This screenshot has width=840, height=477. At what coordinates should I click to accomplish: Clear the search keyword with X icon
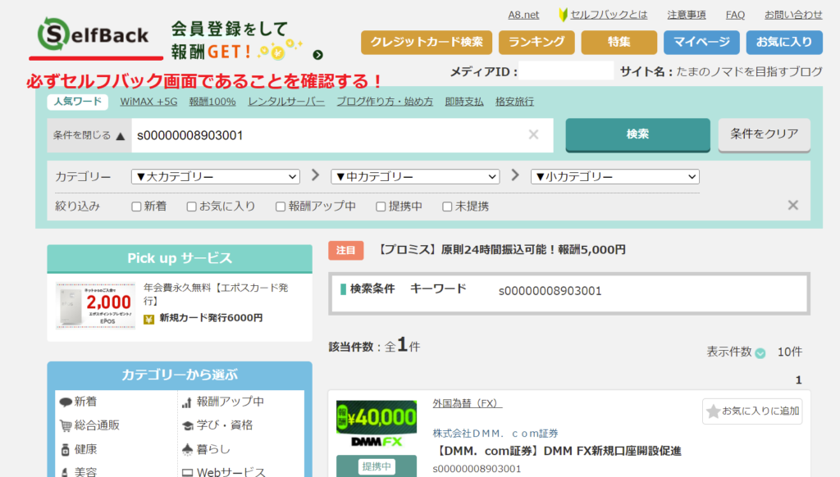pyautogui.click(x=533, y=135)
